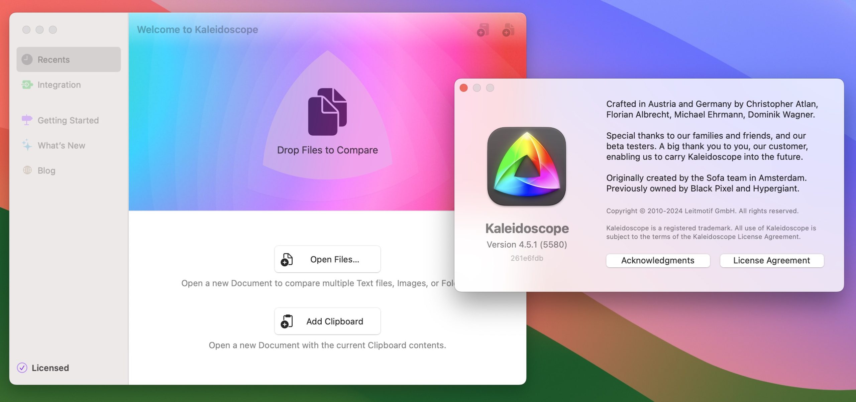Close the About Kaleidoscope window
The width and height of the screenshot is (856, 402).
coord(463,88)
